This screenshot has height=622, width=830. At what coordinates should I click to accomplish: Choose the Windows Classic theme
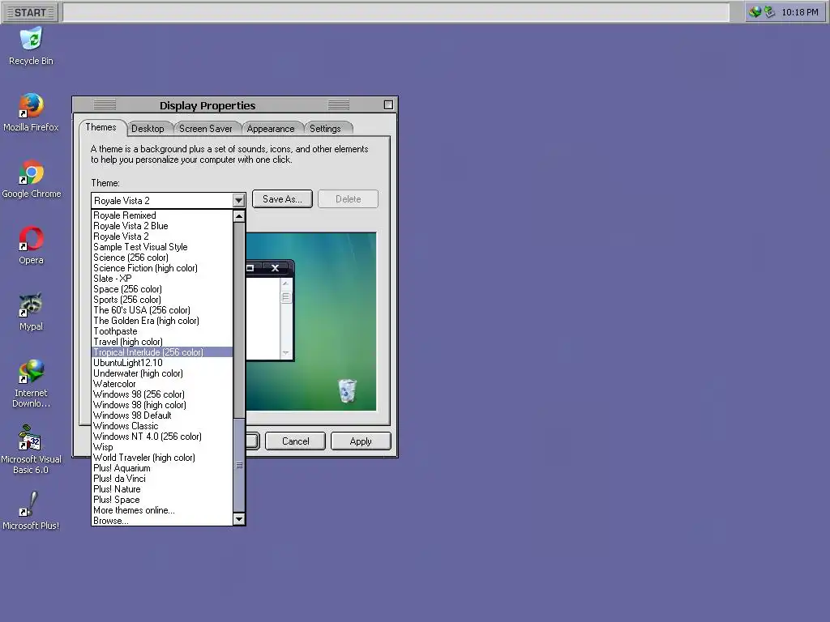pyautogui.click(x=162, y=426)
